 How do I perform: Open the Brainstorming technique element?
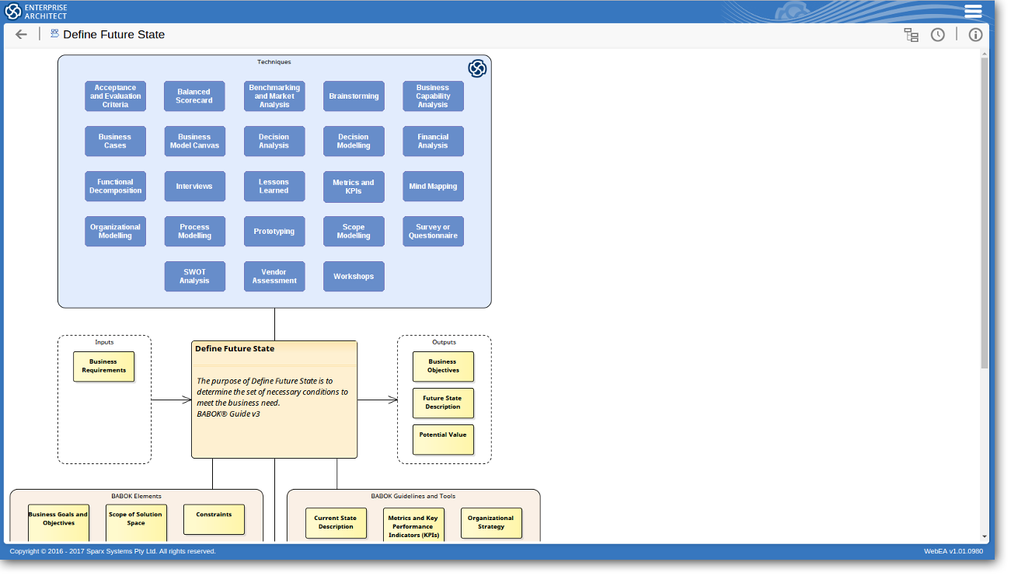354,96
